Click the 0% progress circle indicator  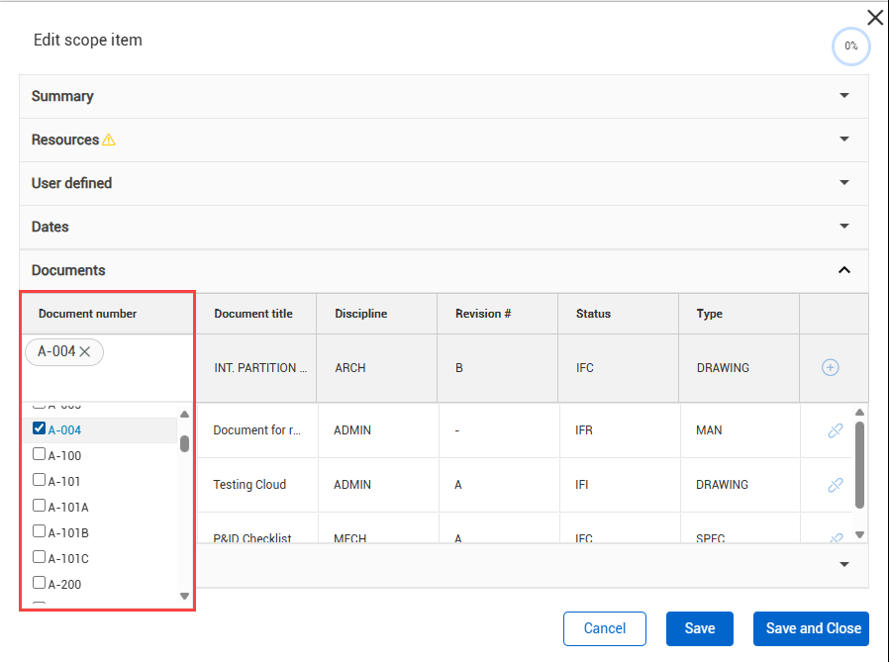tap(850, 47)
